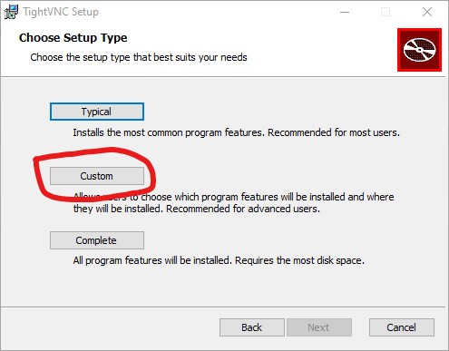The width and height of the screenshot is (449, 351).
Task: Click the 'best suits your needs' subtitle
Action: click(139, 57)
